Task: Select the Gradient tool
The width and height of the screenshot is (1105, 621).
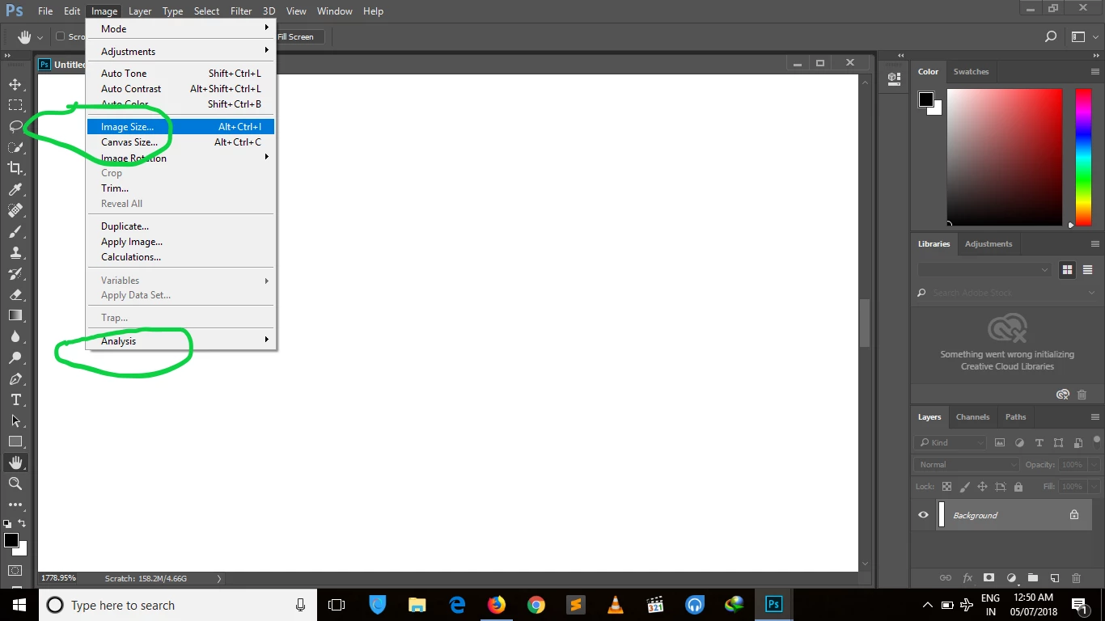Action: point(15,315)
